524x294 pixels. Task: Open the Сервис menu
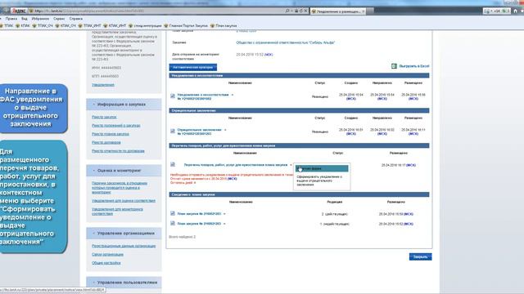pos(59,19)
